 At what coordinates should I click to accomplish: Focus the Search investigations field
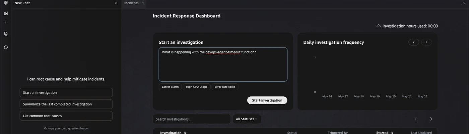(192, 119)
